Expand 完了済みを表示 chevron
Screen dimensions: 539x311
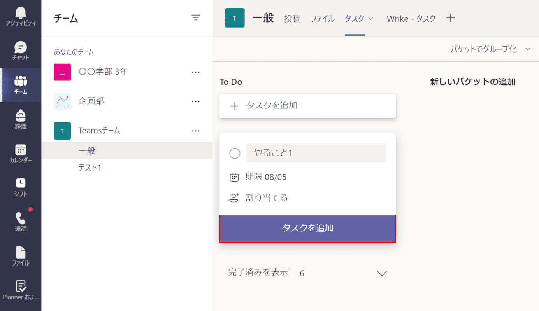pos(382,273)
